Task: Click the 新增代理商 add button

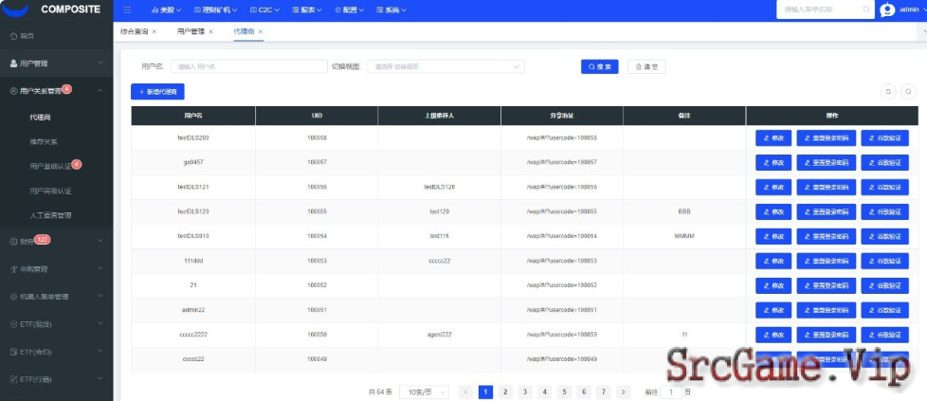Action: (157, 92)
